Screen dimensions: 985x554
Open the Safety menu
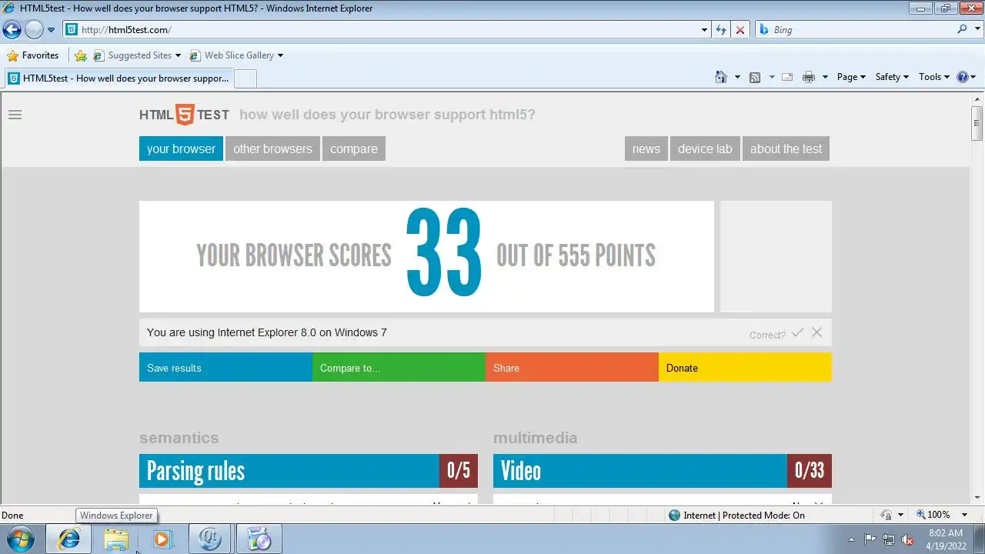point(892,77)
